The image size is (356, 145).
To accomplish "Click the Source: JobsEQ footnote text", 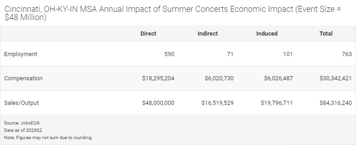I will [x=22, y=123].
